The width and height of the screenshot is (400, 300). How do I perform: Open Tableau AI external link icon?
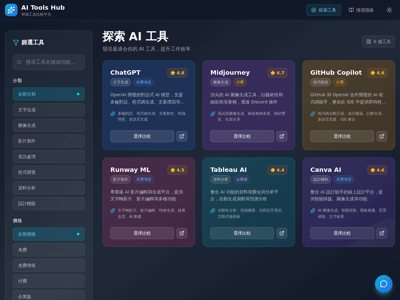click(x=282, y=233)
